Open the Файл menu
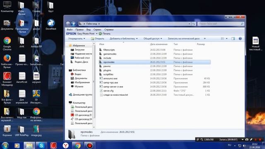The image size is (265, 149). click(70, 29)
